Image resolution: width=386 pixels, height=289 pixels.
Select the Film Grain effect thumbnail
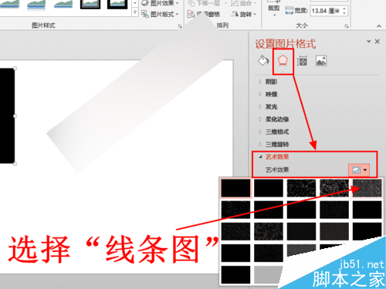(x=301, y=231)
